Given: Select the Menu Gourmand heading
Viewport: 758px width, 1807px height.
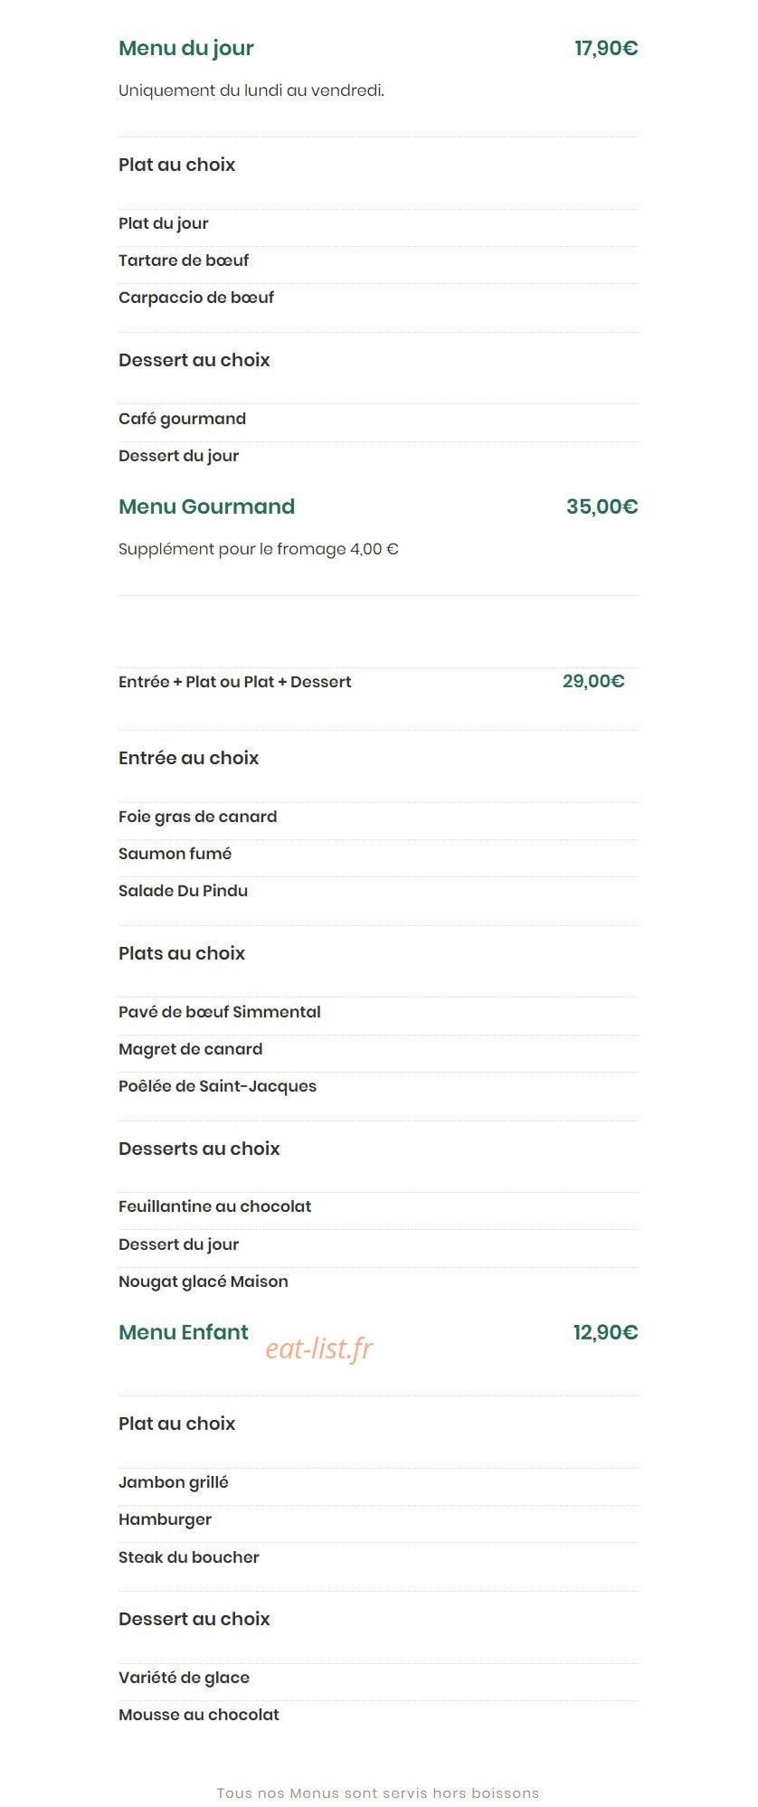Looking at the screenshot, I should coord(206,506).
